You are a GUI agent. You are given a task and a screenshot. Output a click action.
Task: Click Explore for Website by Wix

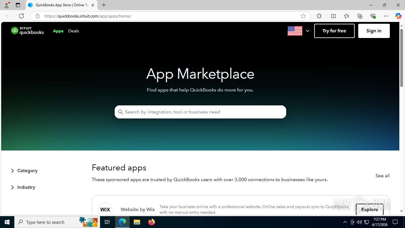(370, 209)
